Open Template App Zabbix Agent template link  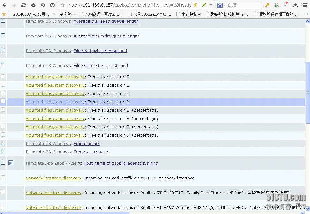pos(53,163)
